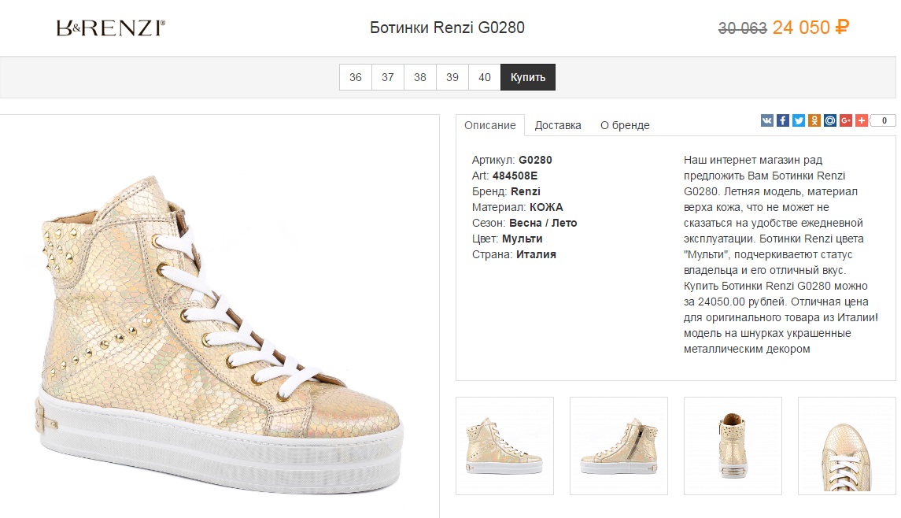Open the О бренде tab

[625, 125]
